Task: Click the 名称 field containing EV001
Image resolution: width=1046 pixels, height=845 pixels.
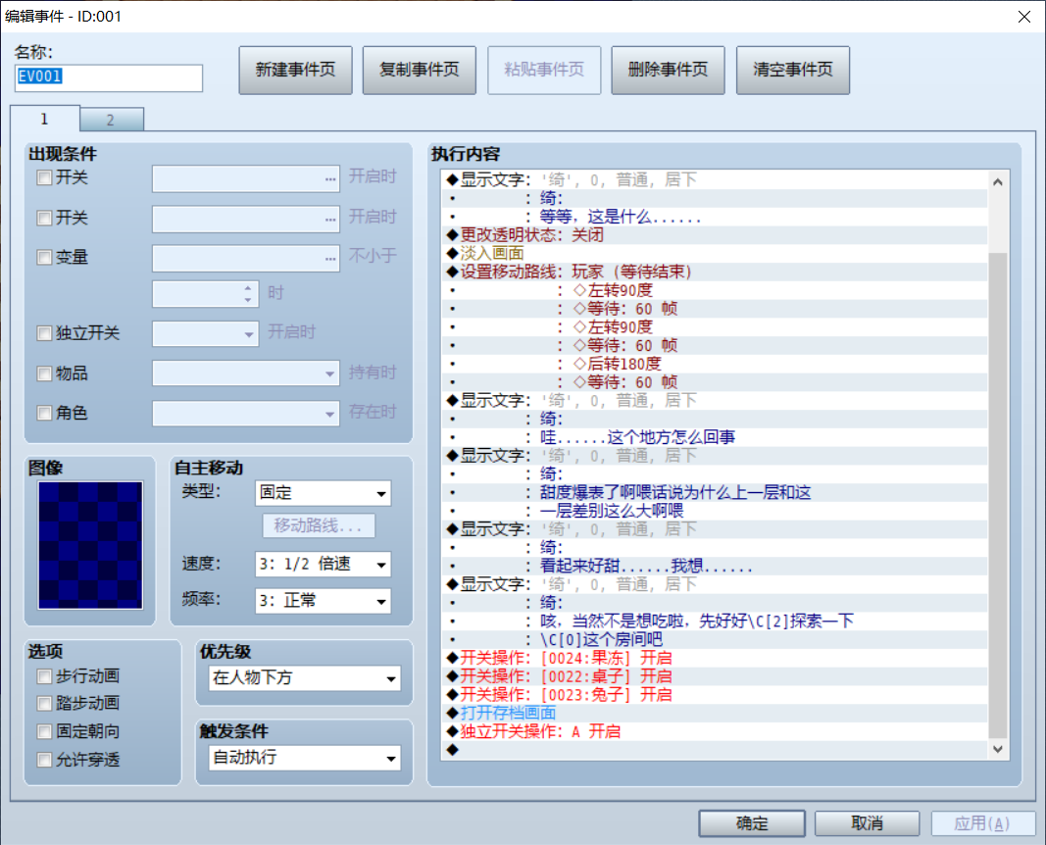Action: [x=109, y=77]
